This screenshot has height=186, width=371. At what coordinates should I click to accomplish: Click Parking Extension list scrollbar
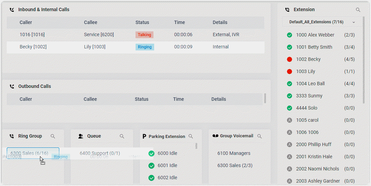point(196,146)
